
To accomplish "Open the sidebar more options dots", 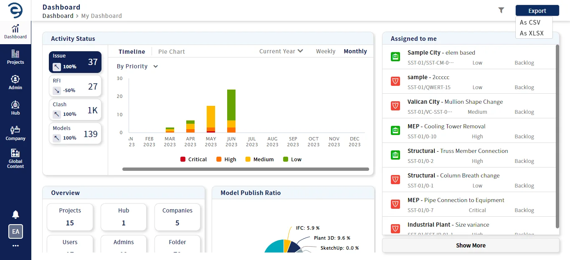I will tap(15, 246).
